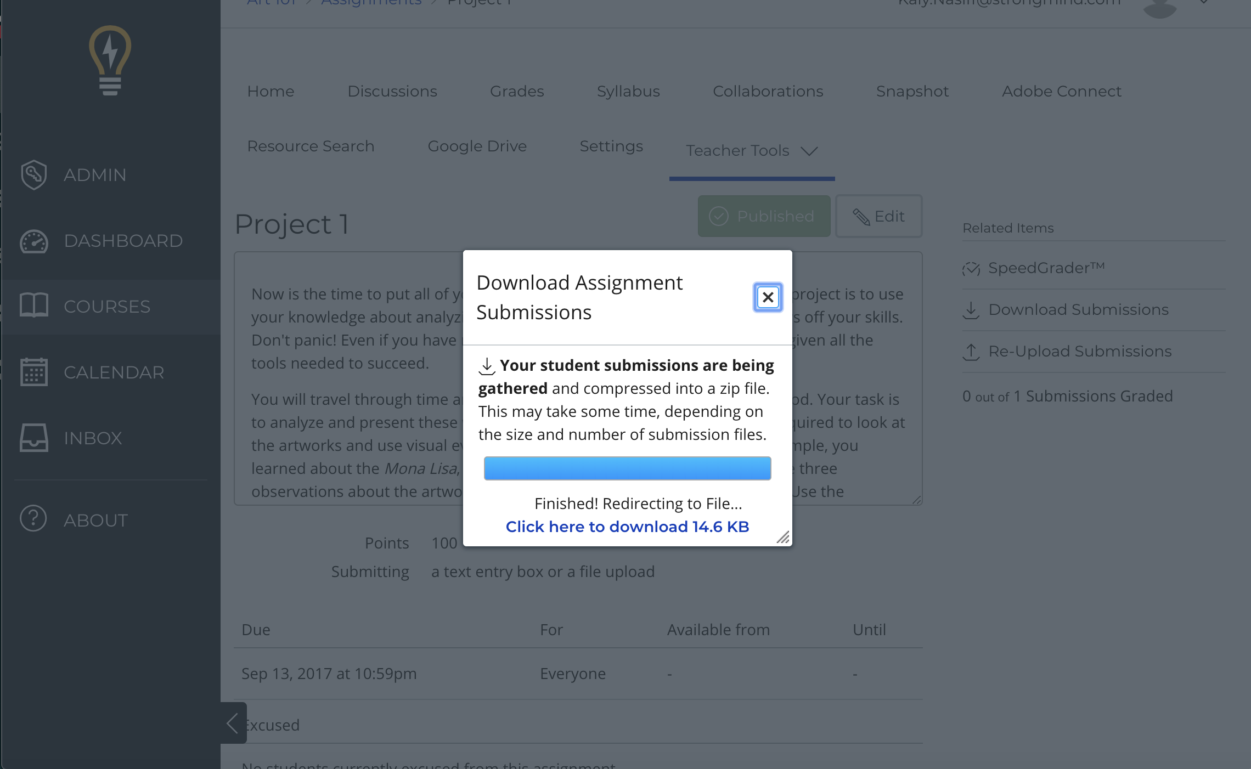Screen dimensions: 1251x769
Task: Click the 'Finished! Redirecting to File...' text
Action: [638, 504]
